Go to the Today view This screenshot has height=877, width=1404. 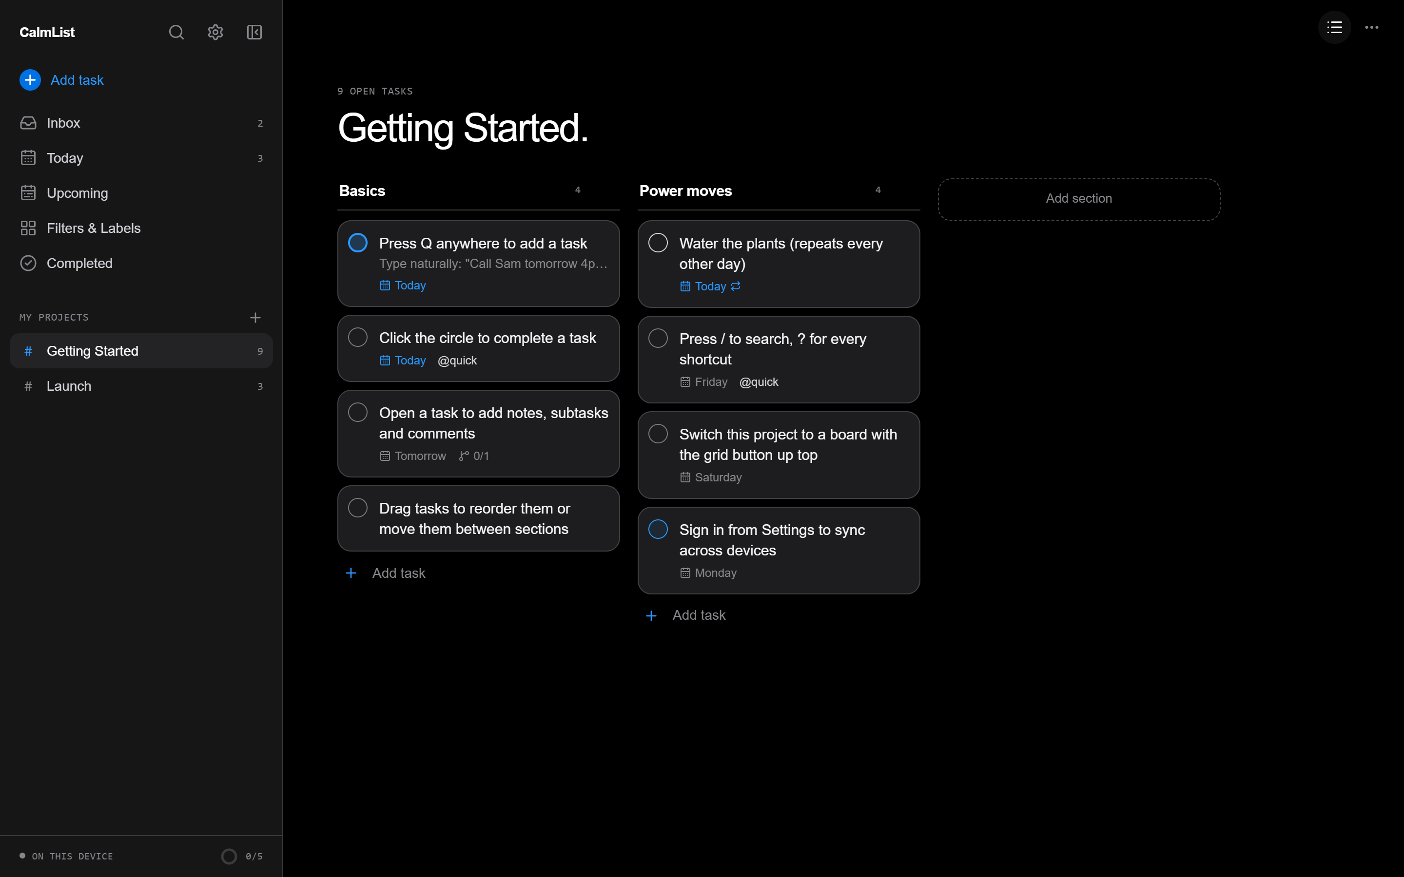click(141, 158)
